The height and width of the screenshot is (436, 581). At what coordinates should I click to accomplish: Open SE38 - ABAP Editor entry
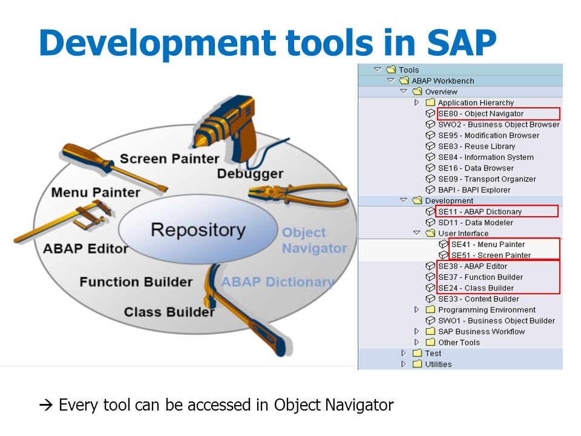[x=473, y=266]
